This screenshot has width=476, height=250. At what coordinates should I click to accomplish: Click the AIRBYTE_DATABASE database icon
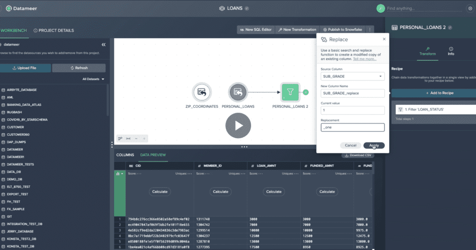point(3,90)
